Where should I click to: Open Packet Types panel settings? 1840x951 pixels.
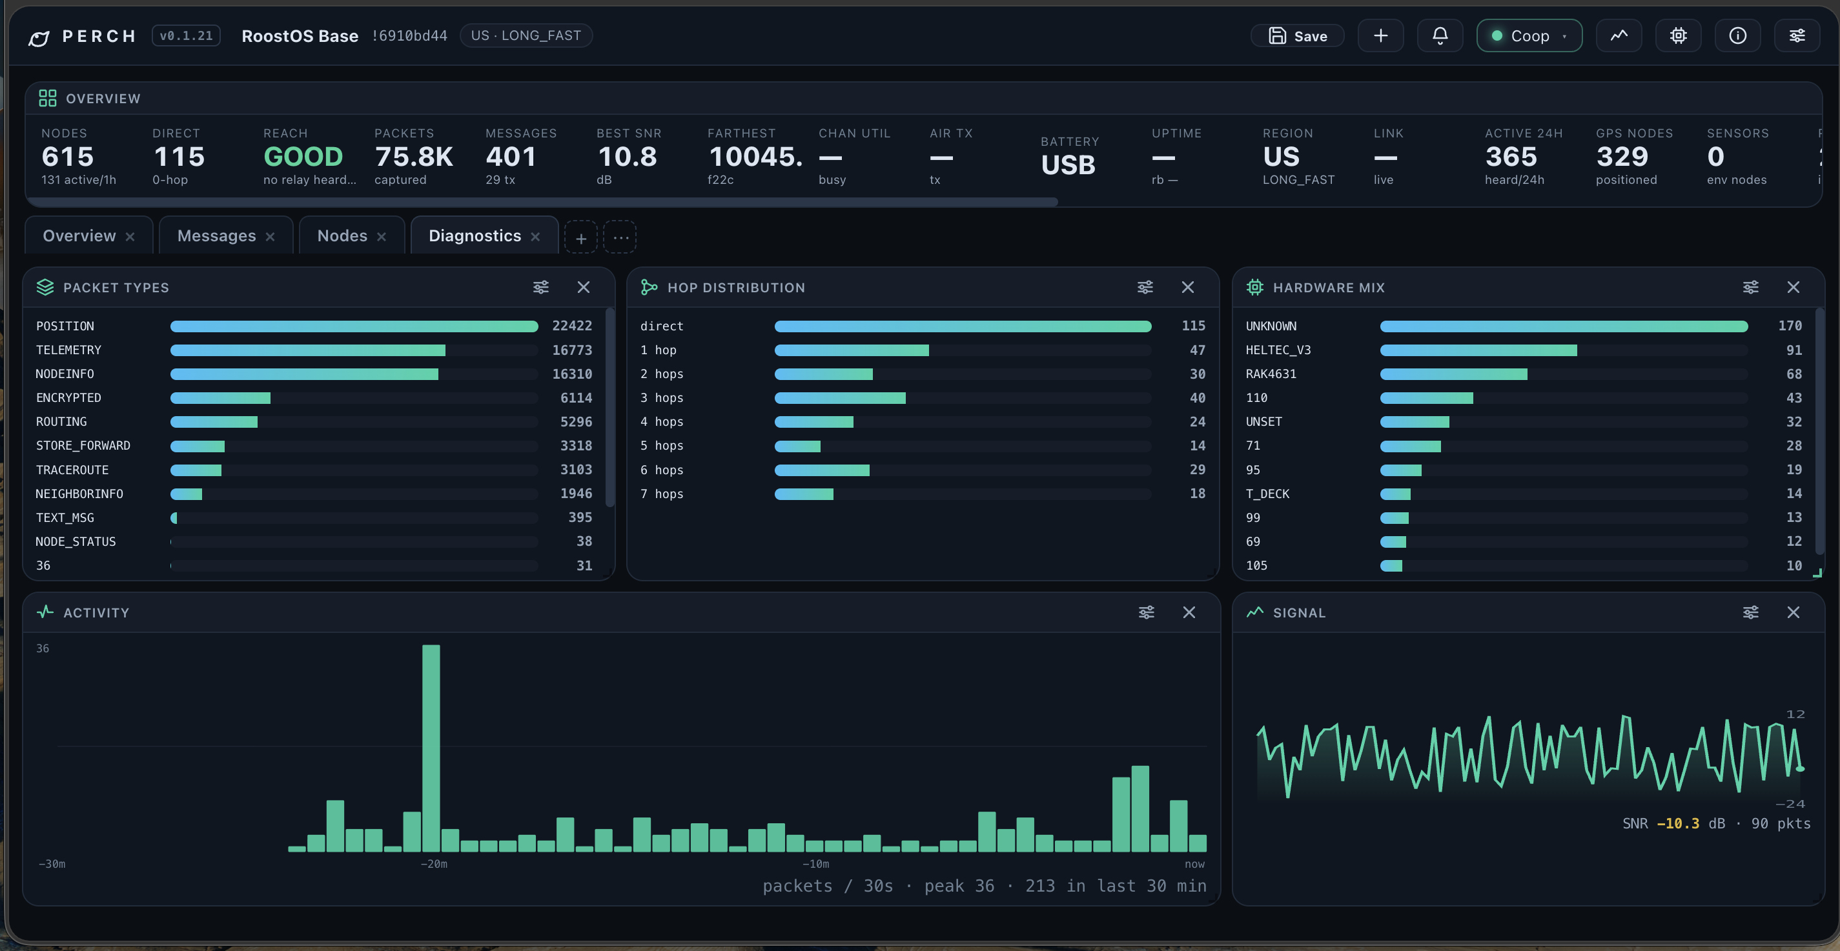pos(541,287)
